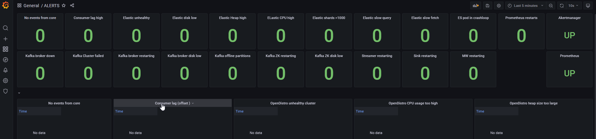Share the ALERTS dashboard
Image resolution: width=596 pixels, height=139 pixels.
pos(72,6)
